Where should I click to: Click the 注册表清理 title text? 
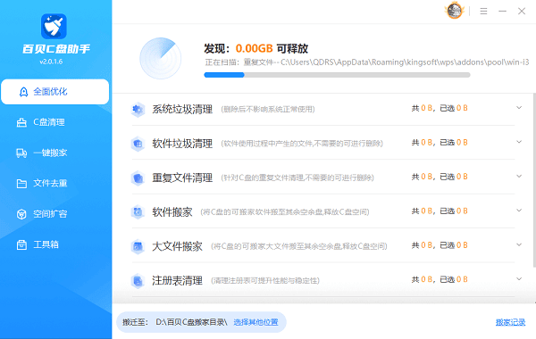point(178,281)
